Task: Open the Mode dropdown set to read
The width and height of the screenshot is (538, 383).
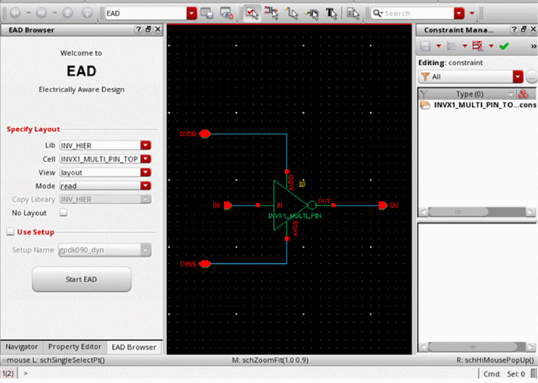Action: point(146,186)
